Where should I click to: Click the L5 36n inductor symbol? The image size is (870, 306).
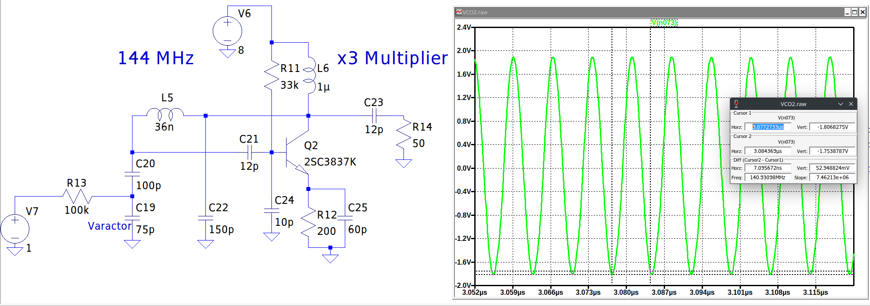tap(165, 114)
